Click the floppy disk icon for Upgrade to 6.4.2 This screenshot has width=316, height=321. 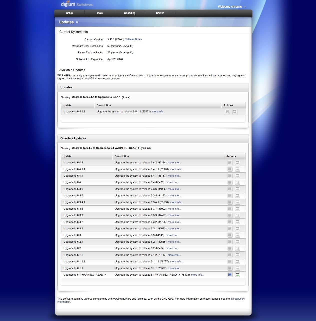click(x=230, y=163)
